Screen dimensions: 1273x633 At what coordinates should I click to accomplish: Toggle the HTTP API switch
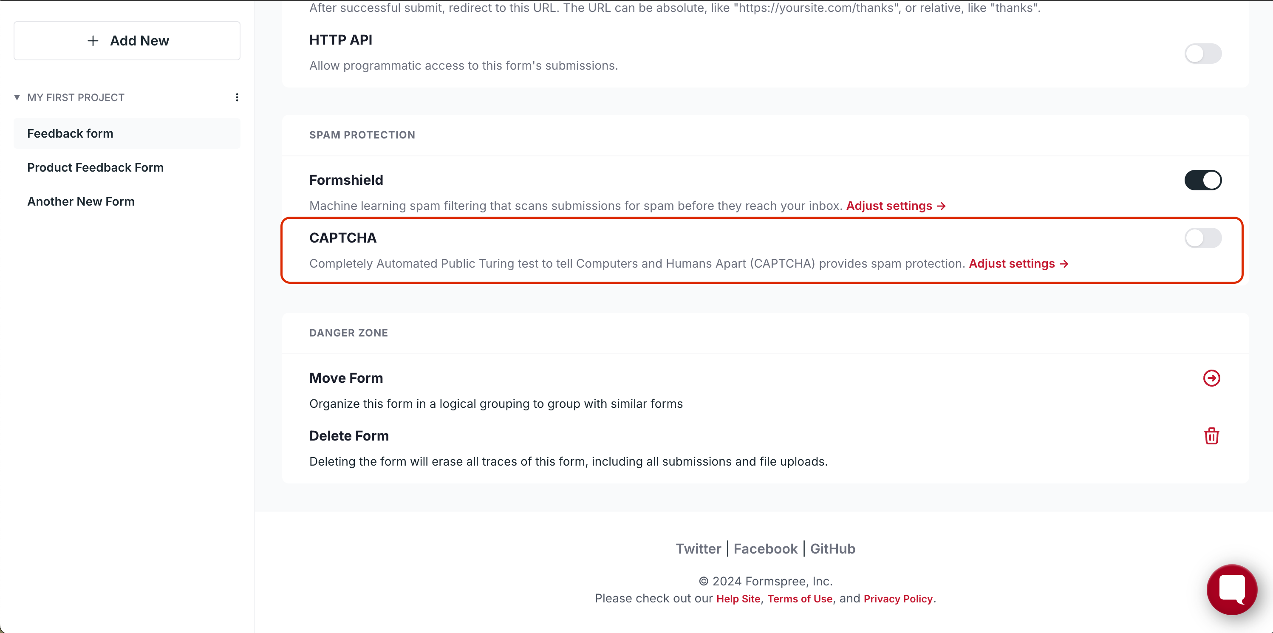click(x=1203, y=54)
